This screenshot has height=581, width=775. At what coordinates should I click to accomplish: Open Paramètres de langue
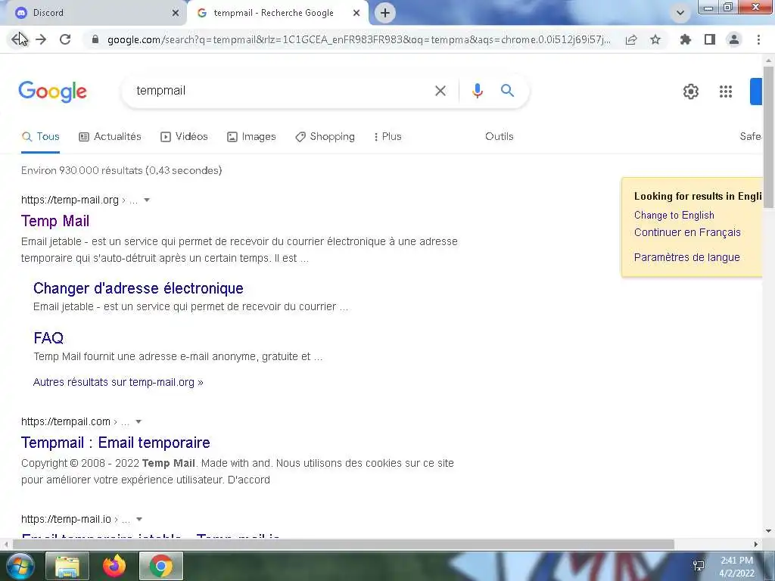[687, 257]
